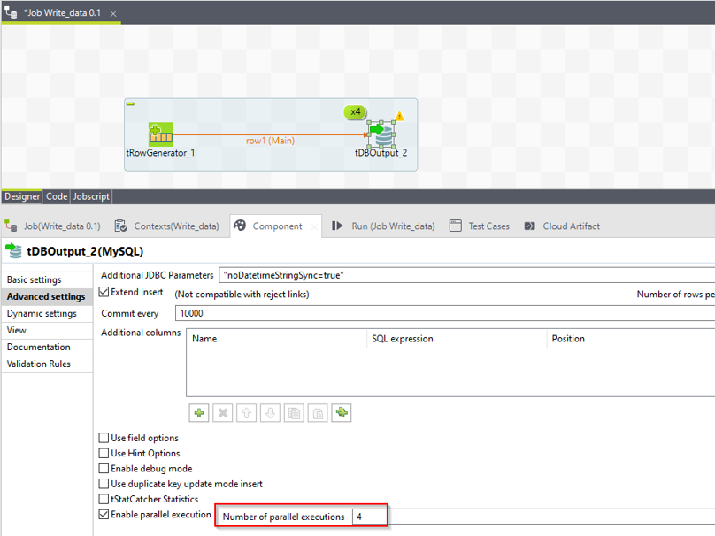Switch to the Run (Job Write_data) tab
715x536 pixels.
click(384, 226)
